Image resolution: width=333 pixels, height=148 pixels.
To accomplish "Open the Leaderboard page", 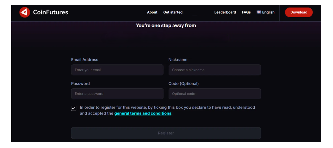I will (225, 12).
